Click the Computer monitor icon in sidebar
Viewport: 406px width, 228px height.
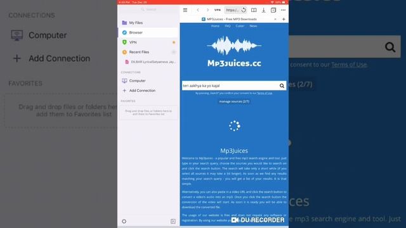[124, 80]
